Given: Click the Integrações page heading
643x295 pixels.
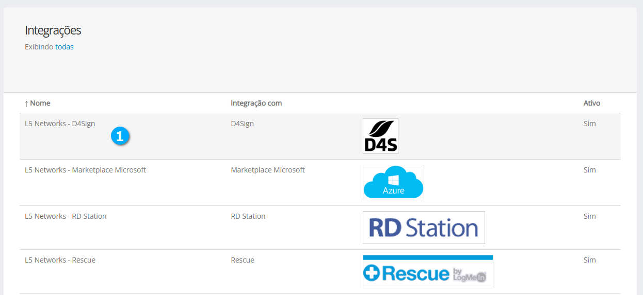Looking at the screenshot, I should click(x=53, y=30).
